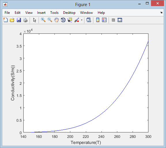The image size is (166, 148).
Task: Activate the Zoom Out tool
Action: click(x=50, y=20)
